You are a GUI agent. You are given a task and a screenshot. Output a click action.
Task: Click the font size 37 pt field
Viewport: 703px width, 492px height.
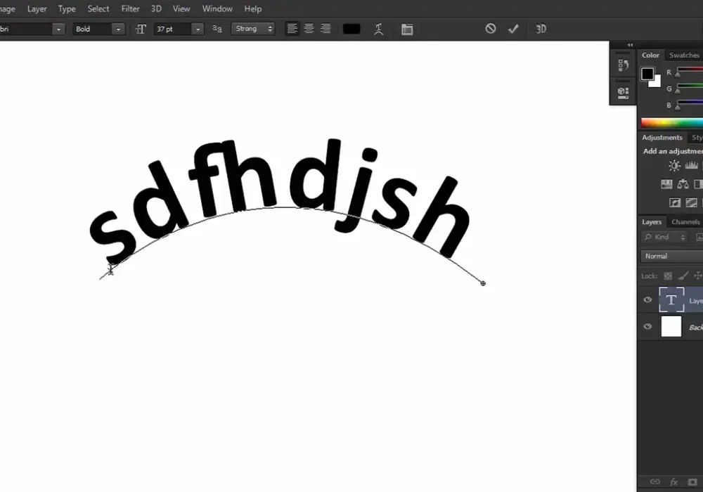tap(173, 29)
